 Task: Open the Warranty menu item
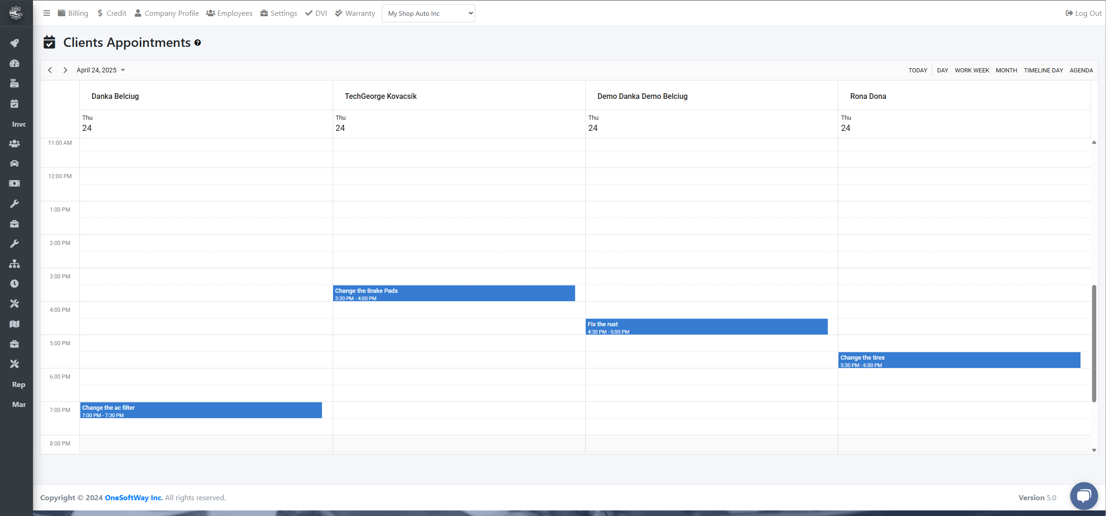click(x=354, y=13)
